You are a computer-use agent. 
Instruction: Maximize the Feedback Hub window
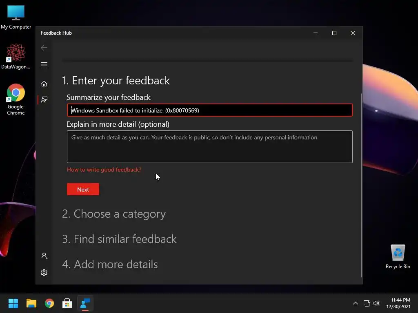pos(334,33)
